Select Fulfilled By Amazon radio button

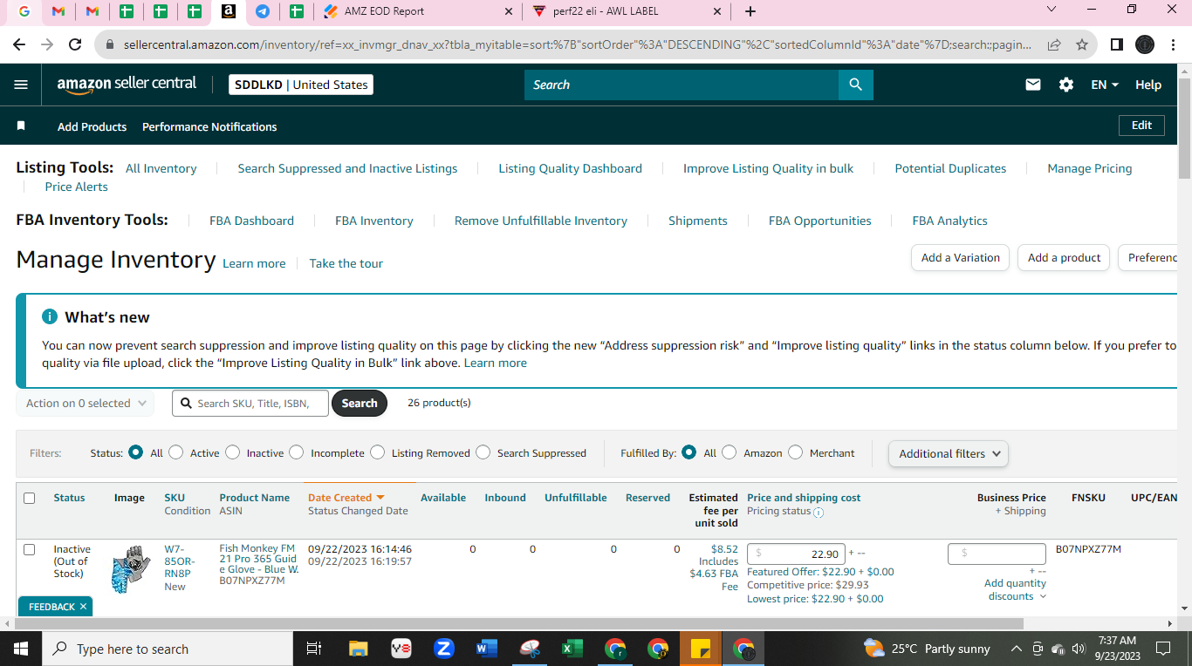pos(730,452)
